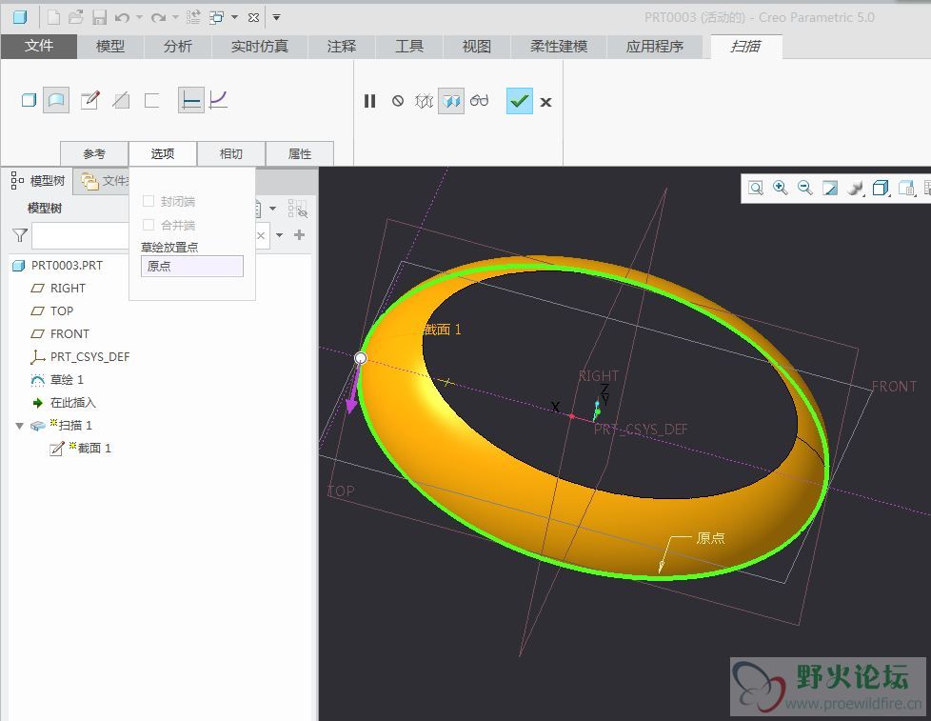Switch to the 视图 ribbon tab
This screenshot has width=931, height=721.
tap(477, 47)
